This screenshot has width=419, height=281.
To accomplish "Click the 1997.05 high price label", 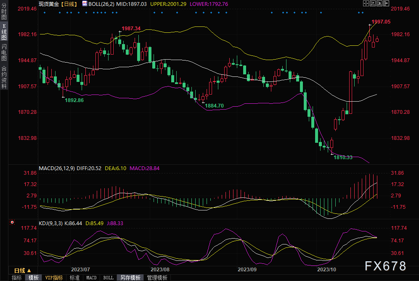I will [381, 21].
